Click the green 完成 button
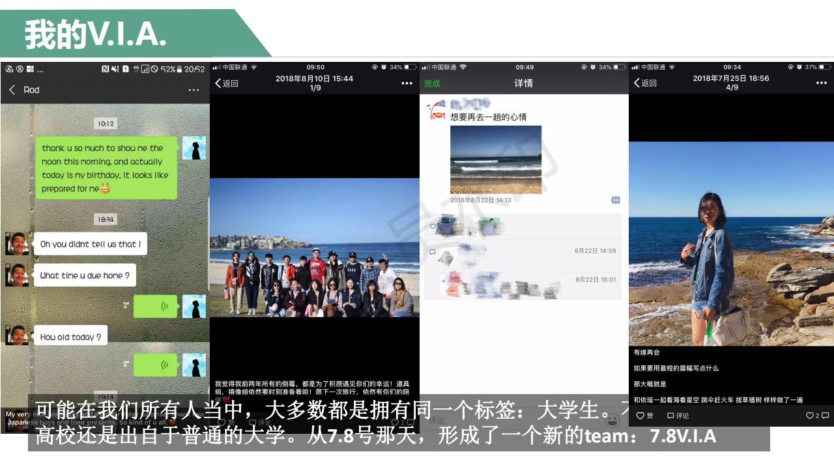The image size is (834, 469). click(432, 83)
